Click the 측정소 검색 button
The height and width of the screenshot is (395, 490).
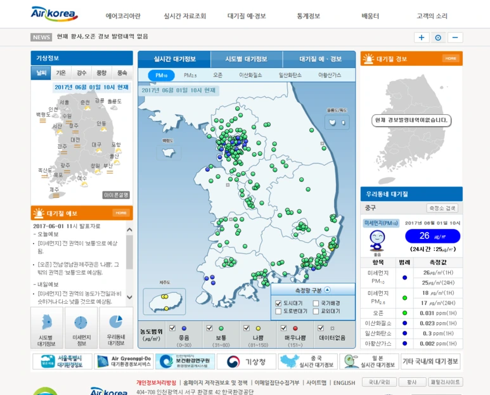click(442, 208)
